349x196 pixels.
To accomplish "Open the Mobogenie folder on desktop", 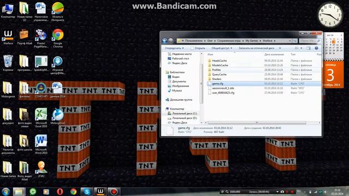I will (x=8, y=90).
